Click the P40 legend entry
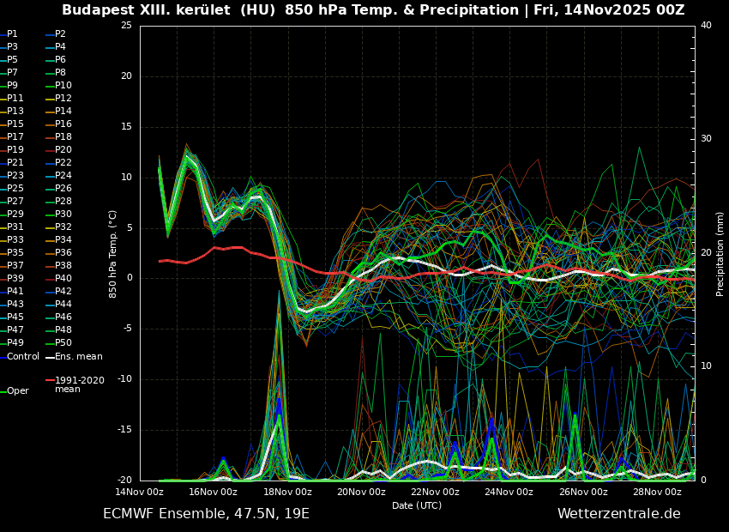 pyautogui.click(x=63, y=279)
